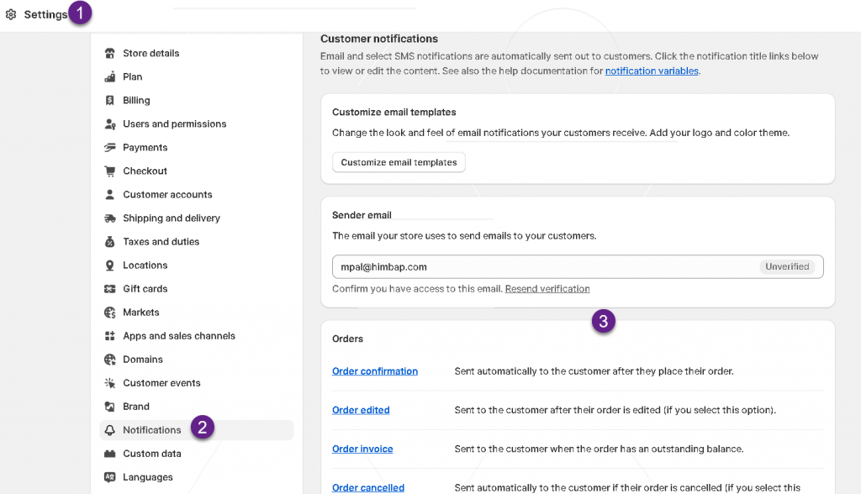The image size is (861, 494).
Task: Click the Customize email templates button
Action: pyautogui.click(x=399, y=162)
